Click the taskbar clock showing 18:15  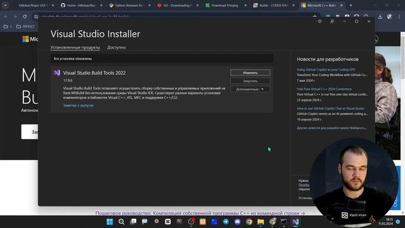coord(385,222)
